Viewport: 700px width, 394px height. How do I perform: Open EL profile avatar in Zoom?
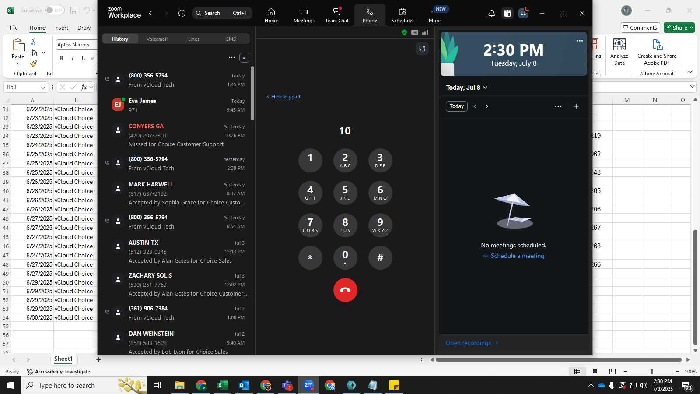tap(523, 13)
